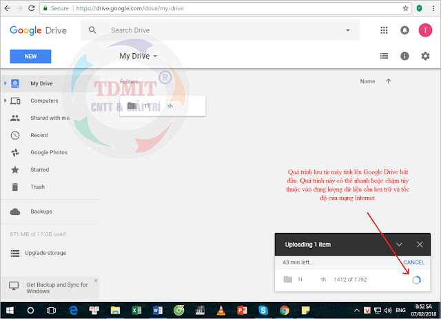This screenshot has width=441, height=319.
Task: Open File Explorer from the taskbar
Action: click(x=115, y=310)
